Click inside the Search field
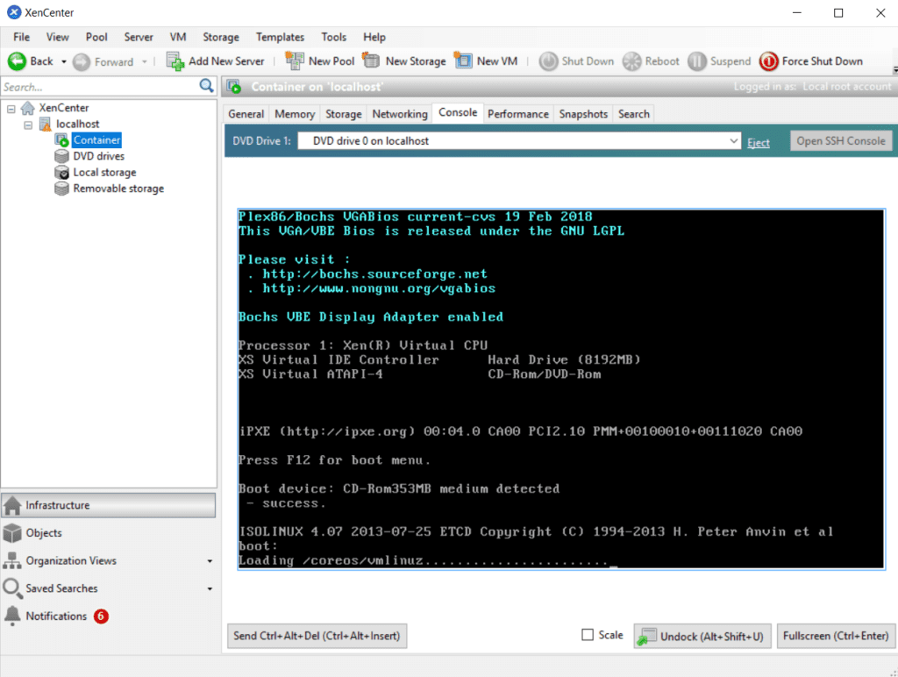This screenshot has width=898, height=677. coord(96,87)
